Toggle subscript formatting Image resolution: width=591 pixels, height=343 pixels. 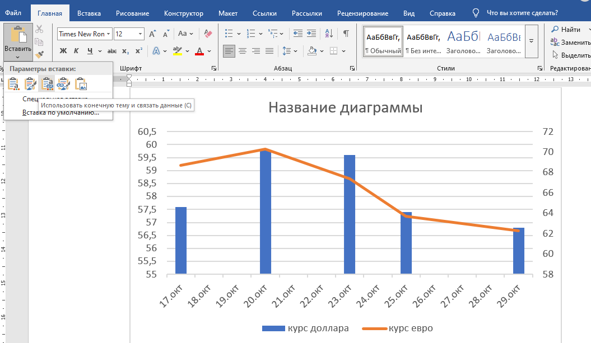click(x=126, y=51)
